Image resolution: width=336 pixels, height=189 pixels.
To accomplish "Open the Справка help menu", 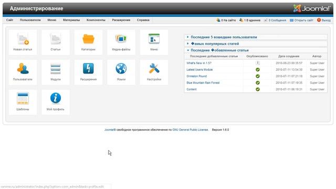I will 143,20.
